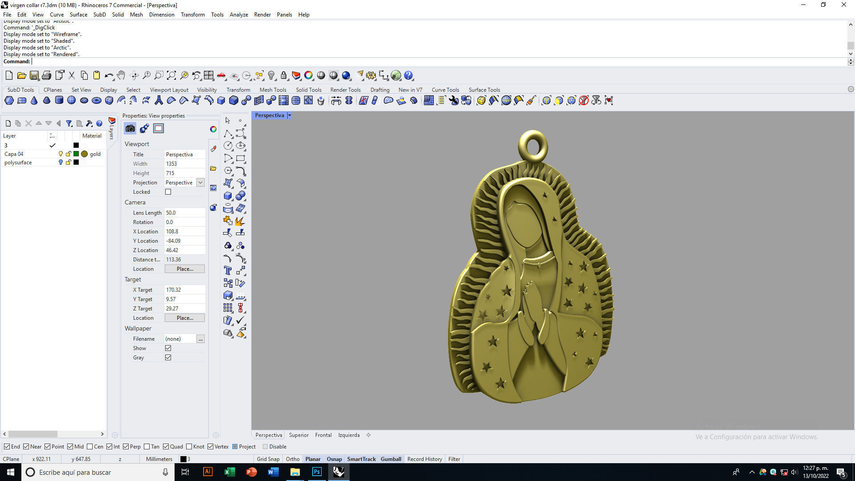Select the Box solid tool in side toolbar
855x481 pixels.
point(228,196)
